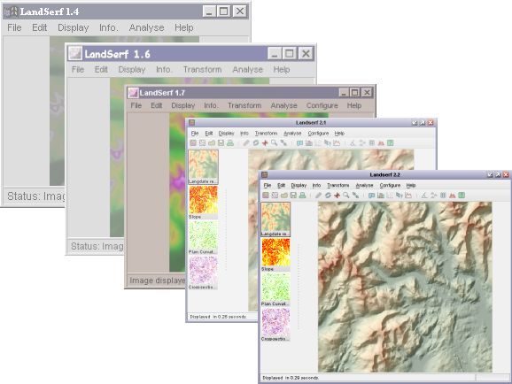Open the Info menu in Landserf 2.2
Image resolution: width=512 pixels, height=384 pixels.
pyautogui.click(x=316, y=185)
